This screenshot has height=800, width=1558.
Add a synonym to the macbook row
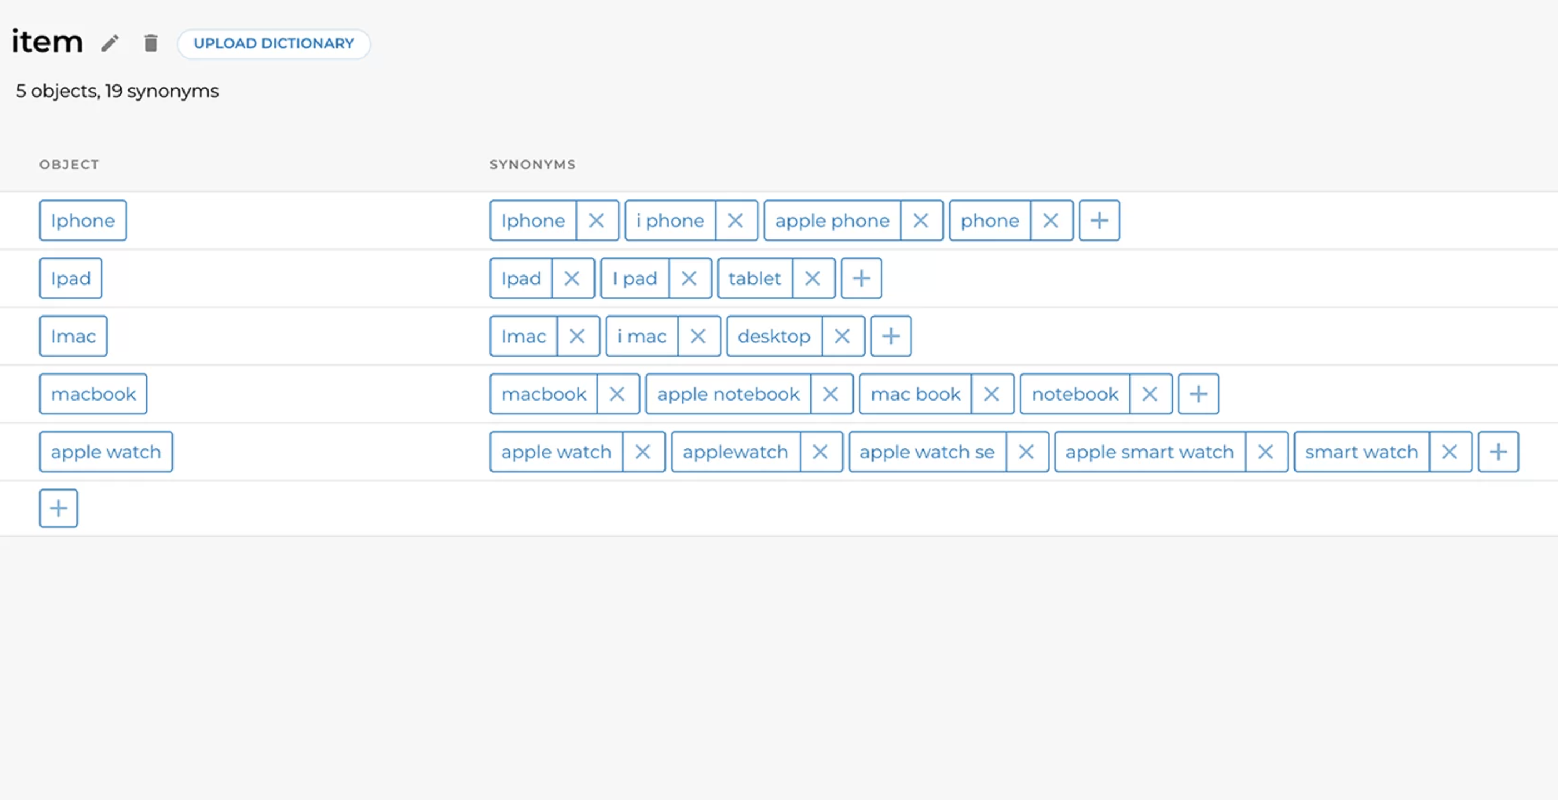click(x=1198, y=394)
